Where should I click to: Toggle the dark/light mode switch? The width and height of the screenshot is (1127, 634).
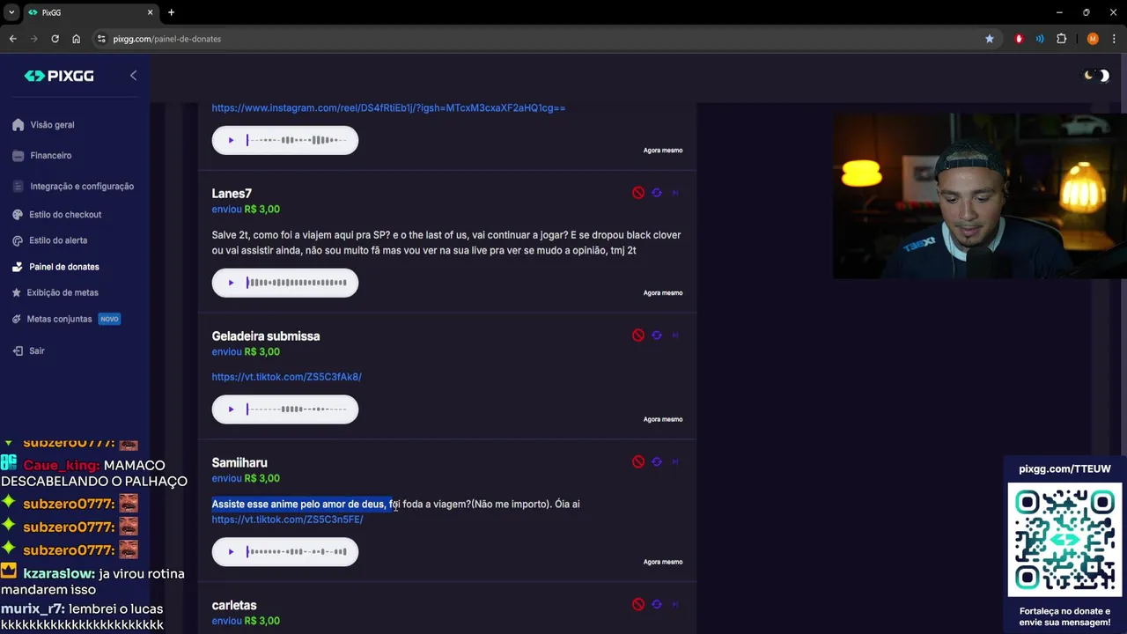(x=1096, y=76)
